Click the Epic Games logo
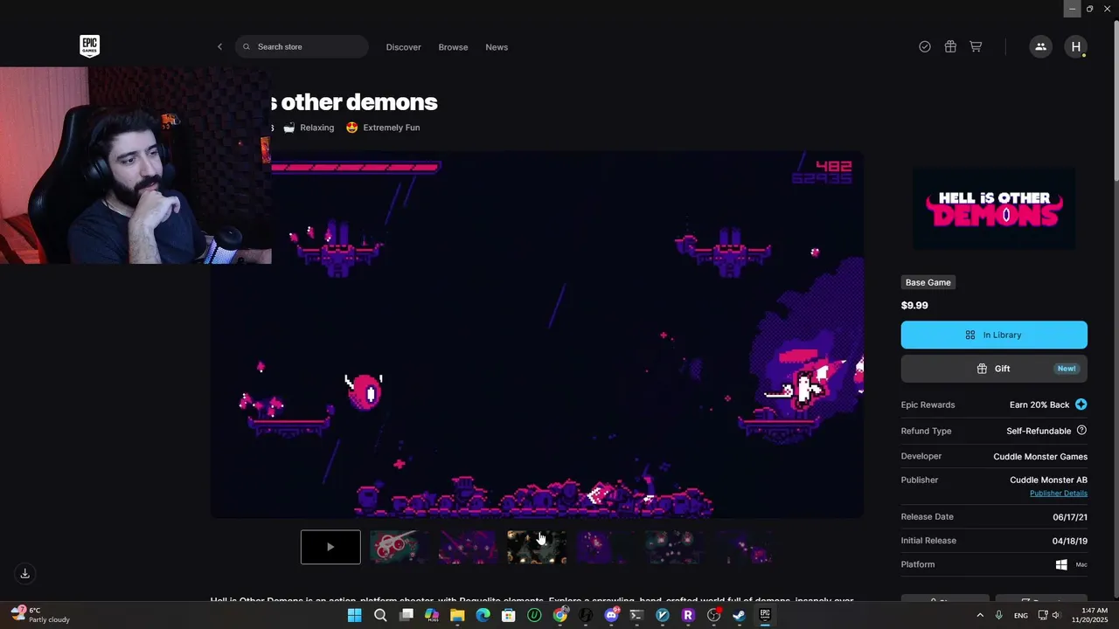This screenshot has height=629, width=1119. coord(89,46)
